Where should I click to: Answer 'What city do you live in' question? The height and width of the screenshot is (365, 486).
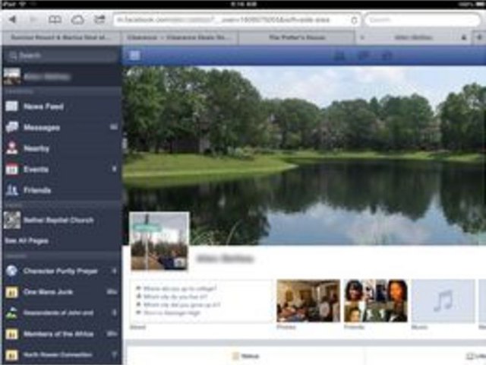pyautogui.click(x=175, y=297)
